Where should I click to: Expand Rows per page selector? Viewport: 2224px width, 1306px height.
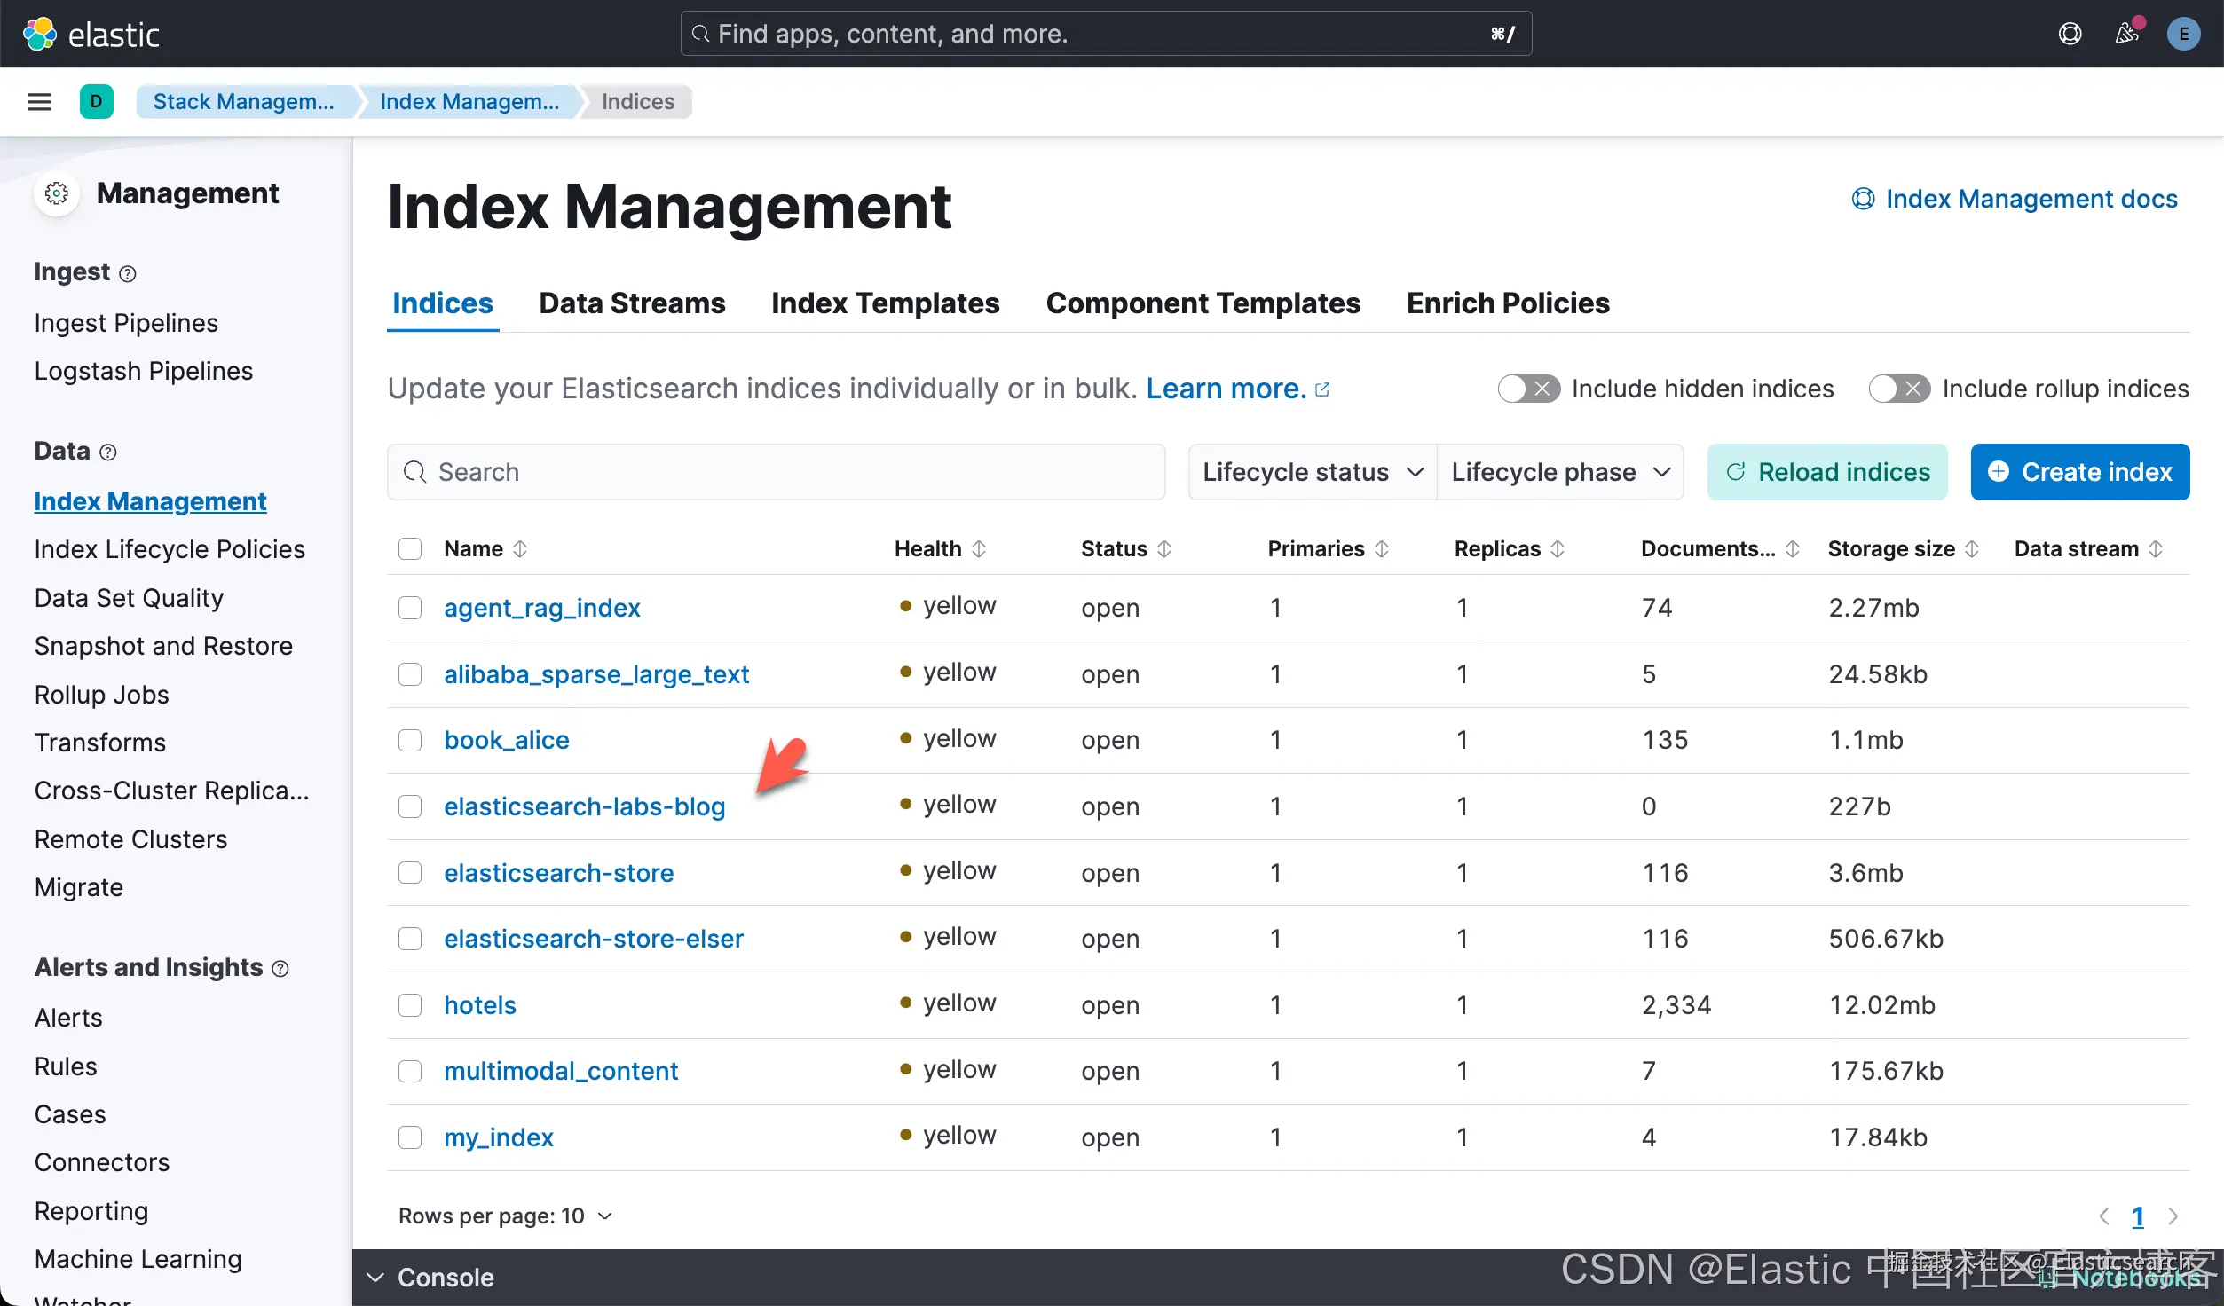(505, 1216)
